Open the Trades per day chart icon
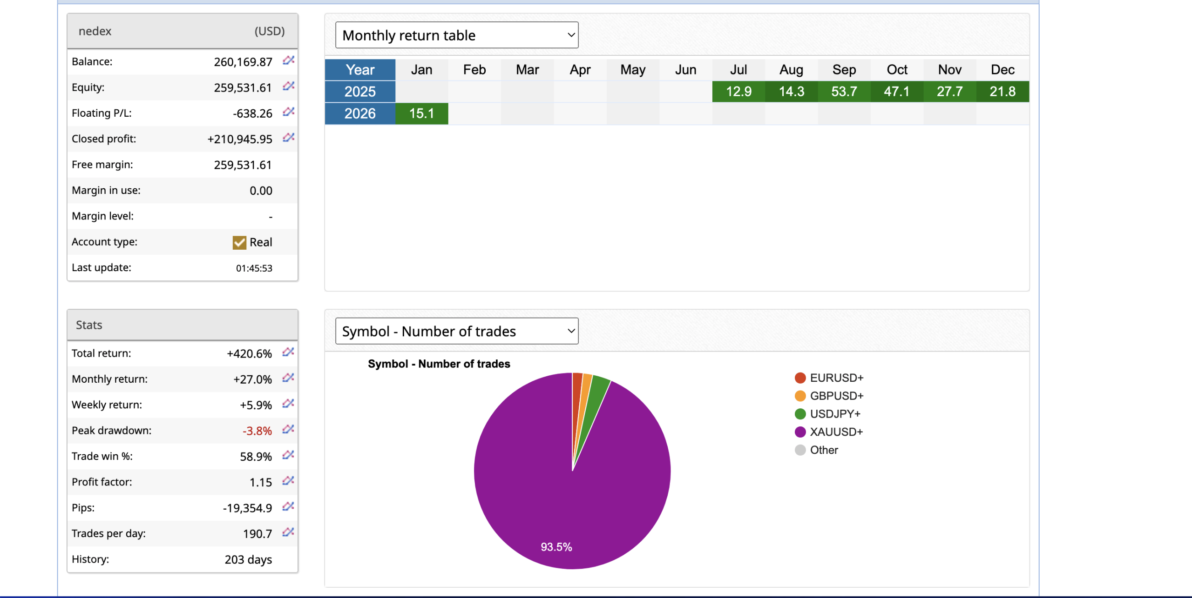Image resolution: width=1192 pixels, height=598 pixels. (288, 532)
